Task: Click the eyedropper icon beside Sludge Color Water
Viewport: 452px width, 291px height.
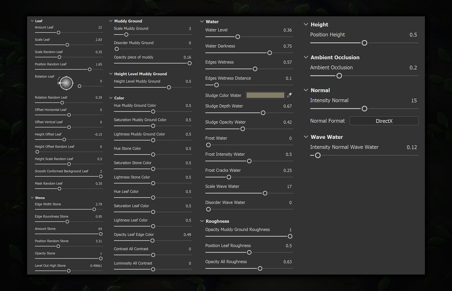Action: coord(289,95)
